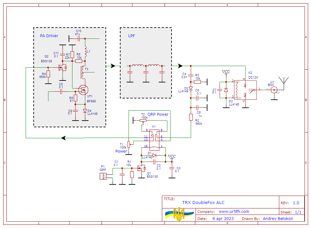Click the T3 transformer symbol
This screenshot has height=228, width=311.
tap(83, 72)
